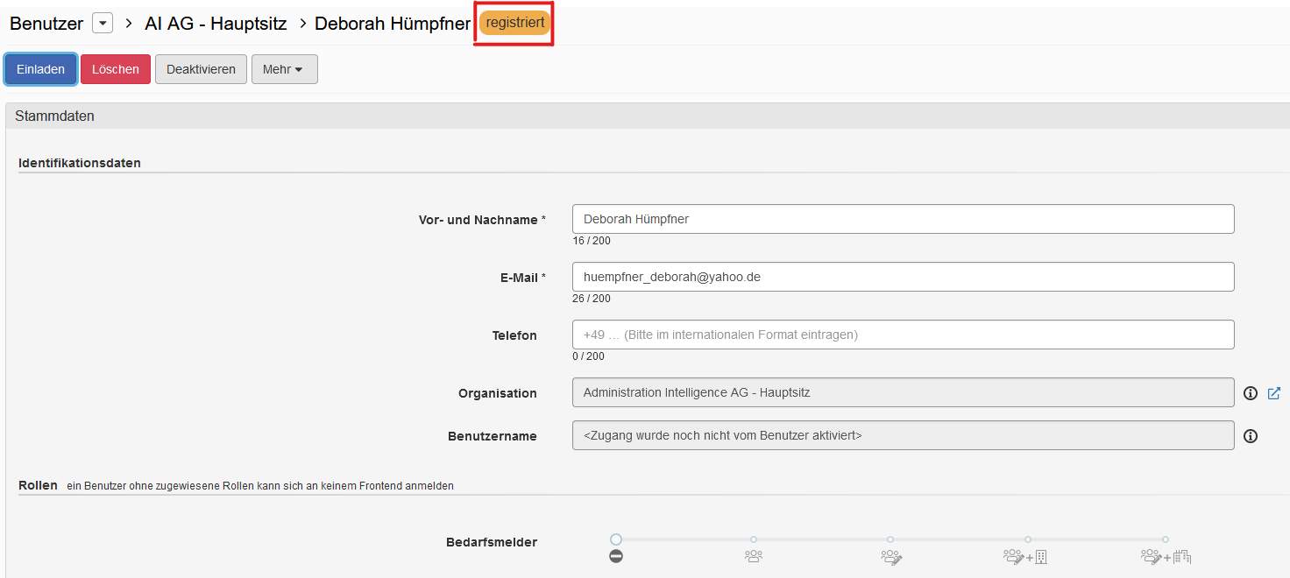
Task: Set Bedarfsmelder slider to second stop
Action: [754, 539]
